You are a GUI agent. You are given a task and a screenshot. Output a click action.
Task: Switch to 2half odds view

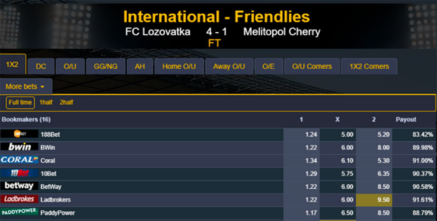66,102
